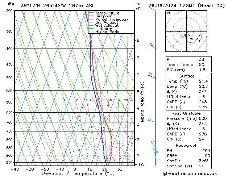Image resolution: width=228 pixels, height=176 pixels.
Task: Click the green surface wind barb
Action: [158, 163]
